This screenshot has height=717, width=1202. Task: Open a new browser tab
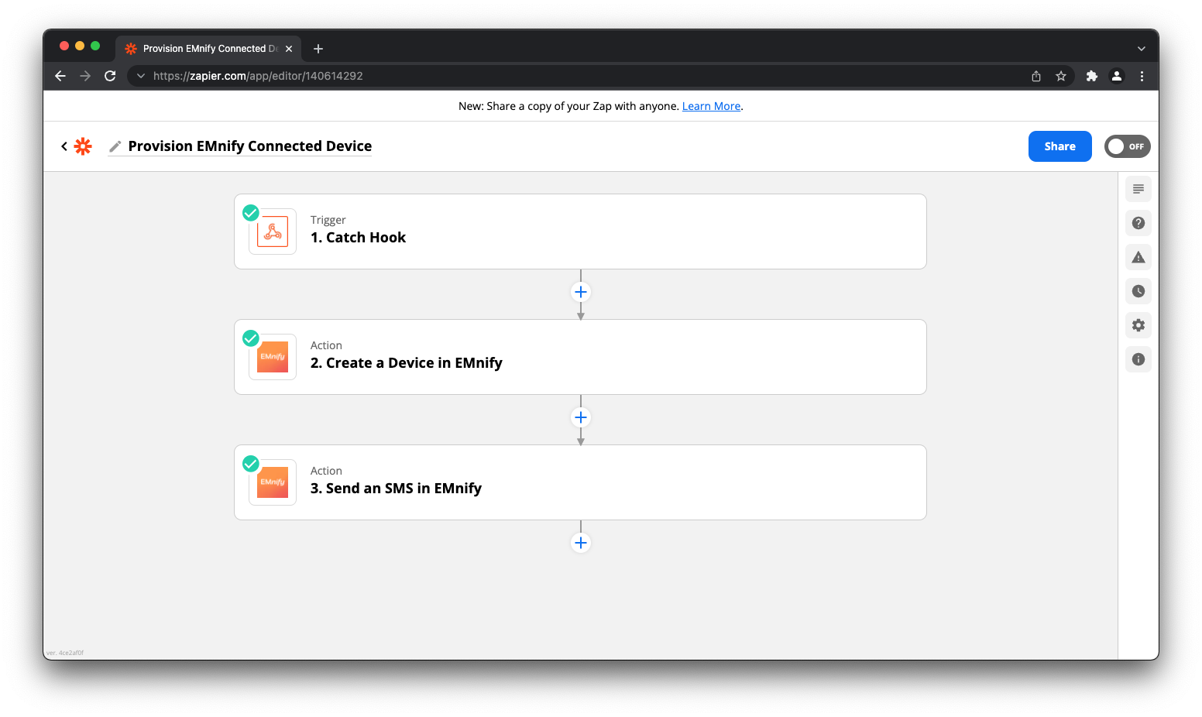[318, 49]
